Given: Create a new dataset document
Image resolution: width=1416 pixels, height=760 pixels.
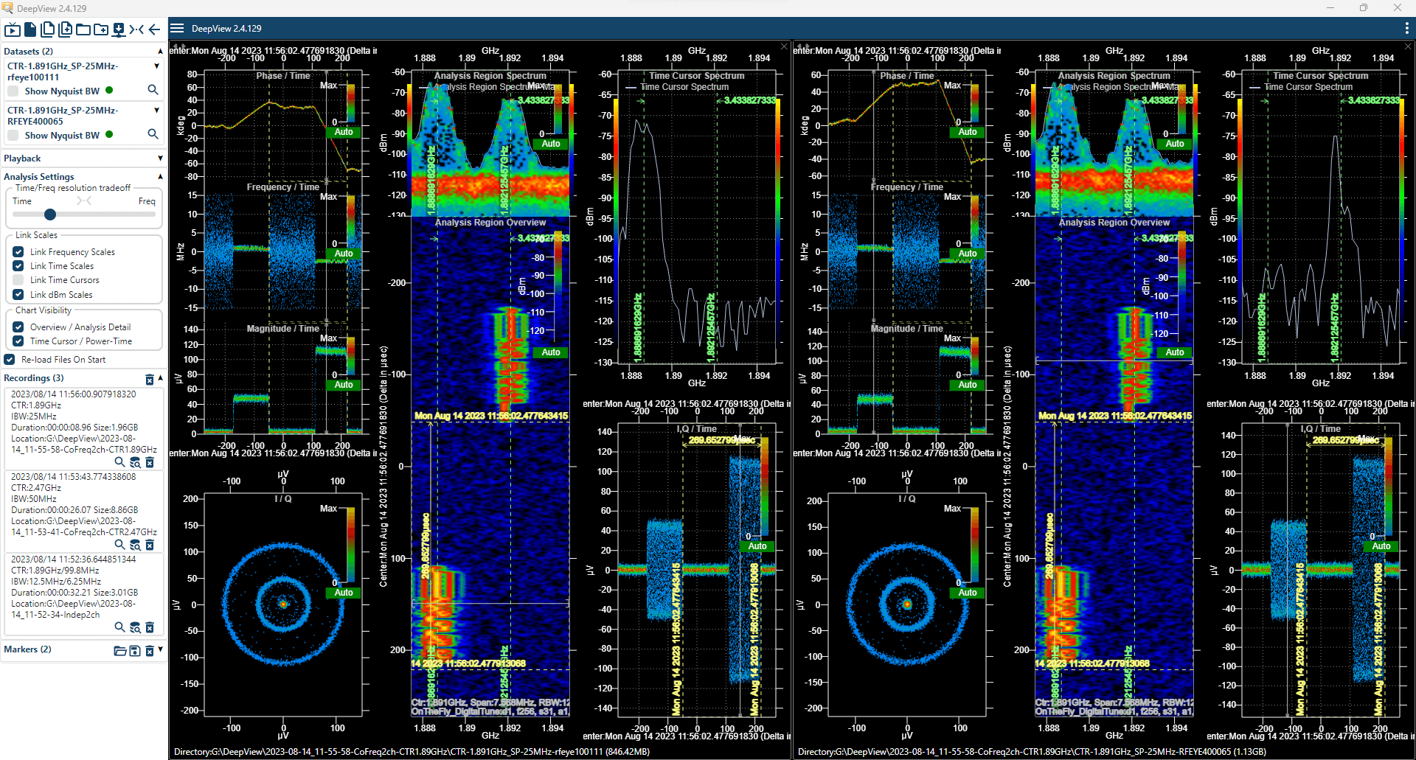Looking at the screenshot, I should point(30,29).
